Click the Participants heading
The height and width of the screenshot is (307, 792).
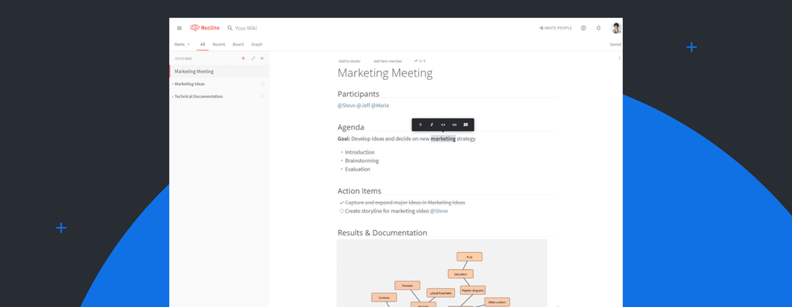click(358, 94)
